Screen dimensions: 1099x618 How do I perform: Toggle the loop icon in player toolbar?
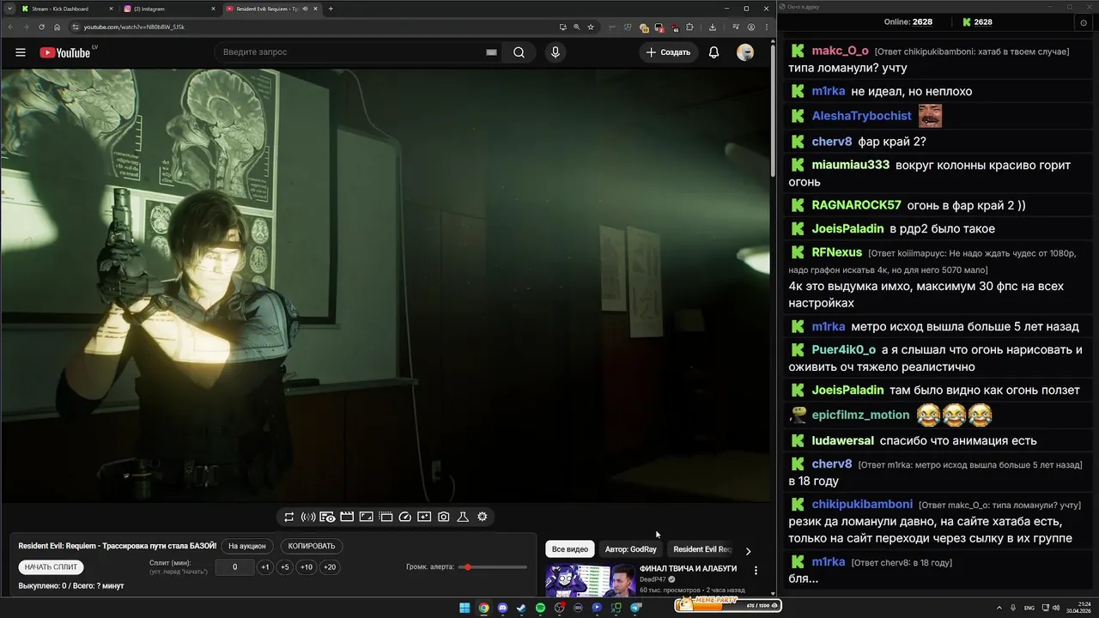289,517
